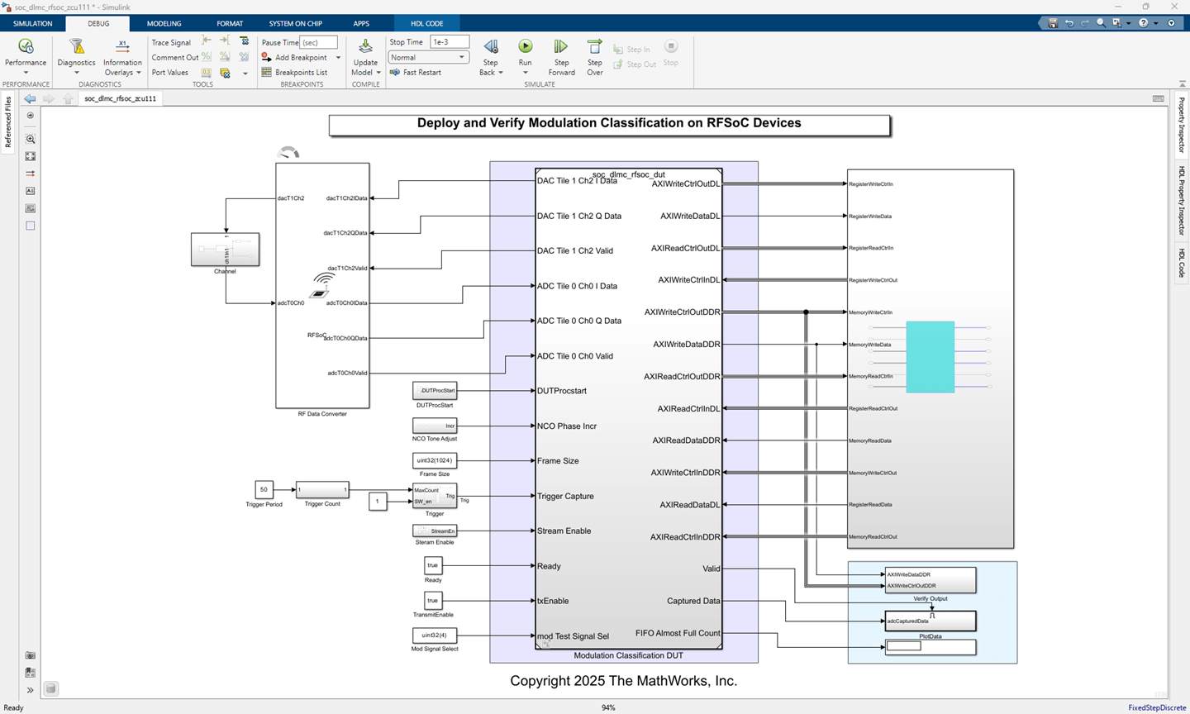Open the Breakpoints List
Viewport: 1190px width, 714px height.
tap(300, 73)
